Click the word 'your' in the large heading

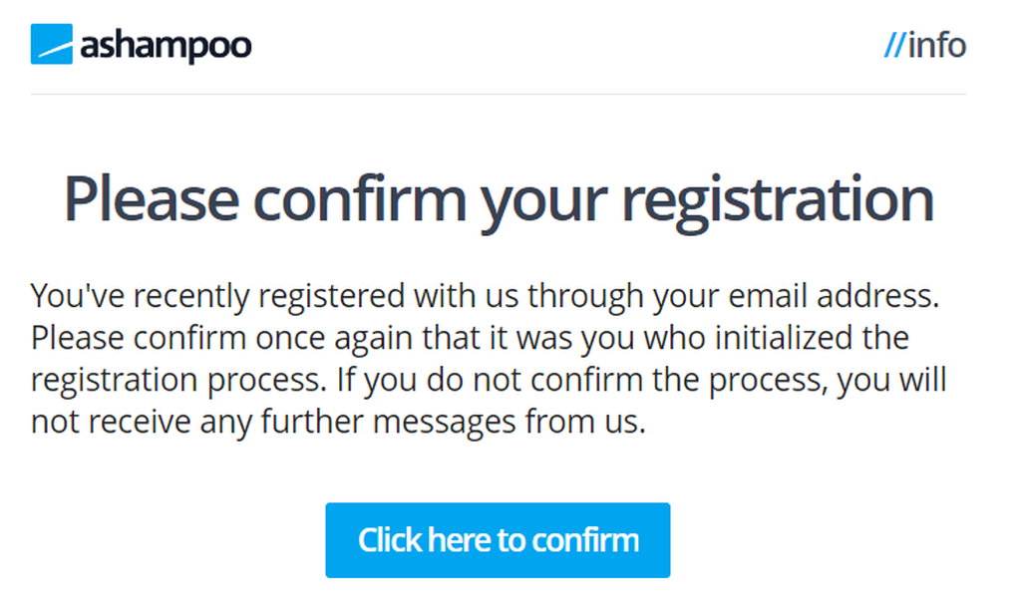(x=543, y=204)
